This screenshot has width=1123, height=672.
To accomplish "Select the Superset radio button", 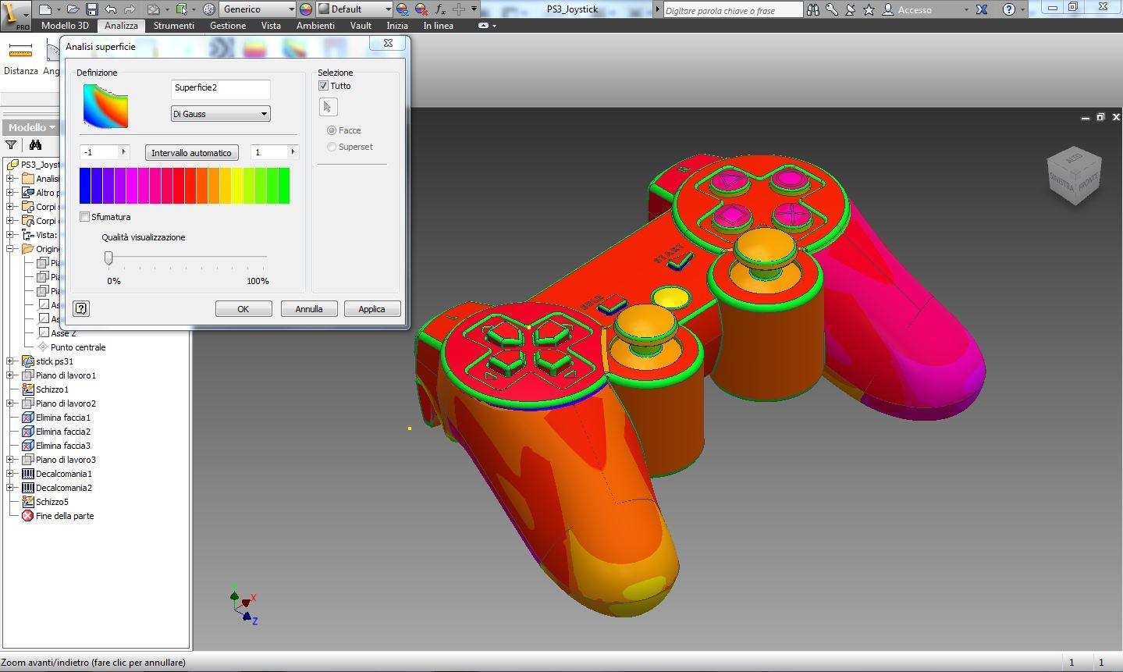I will pyautogui.click(x=332, y=147).
